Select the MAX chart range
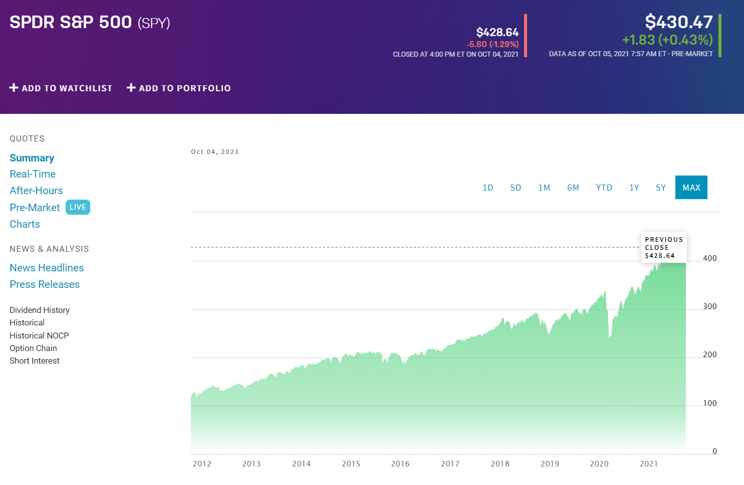The width and height of the screenshot is (744, 485). pos(691,188)
